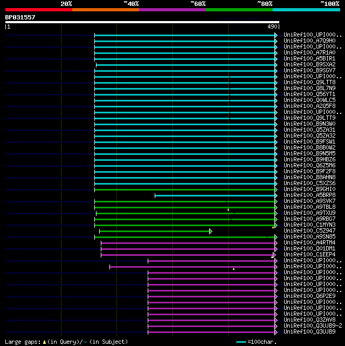345x346 pixels.
Task: Click the green ~80% identity color segment
Action: click(239, 10)
